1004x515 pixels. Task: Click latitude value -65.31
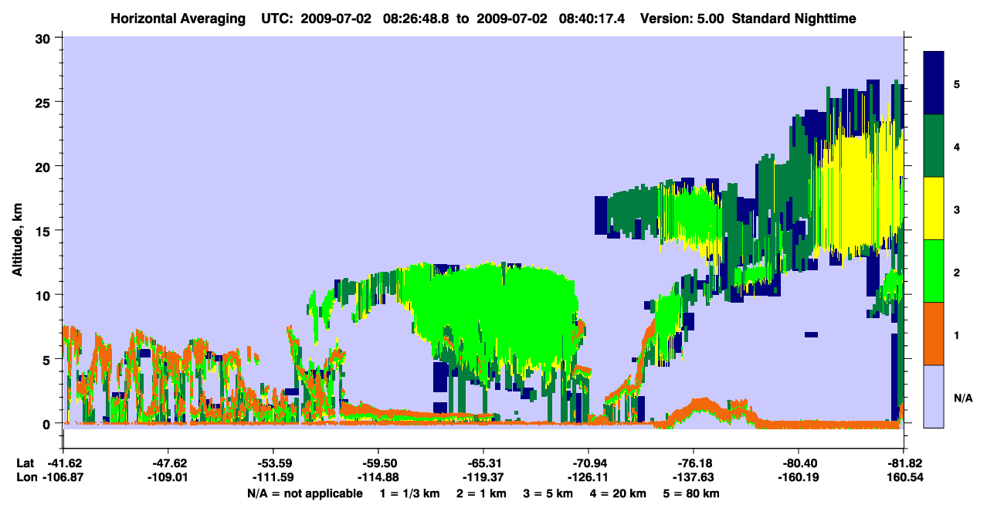coord(483,463)
